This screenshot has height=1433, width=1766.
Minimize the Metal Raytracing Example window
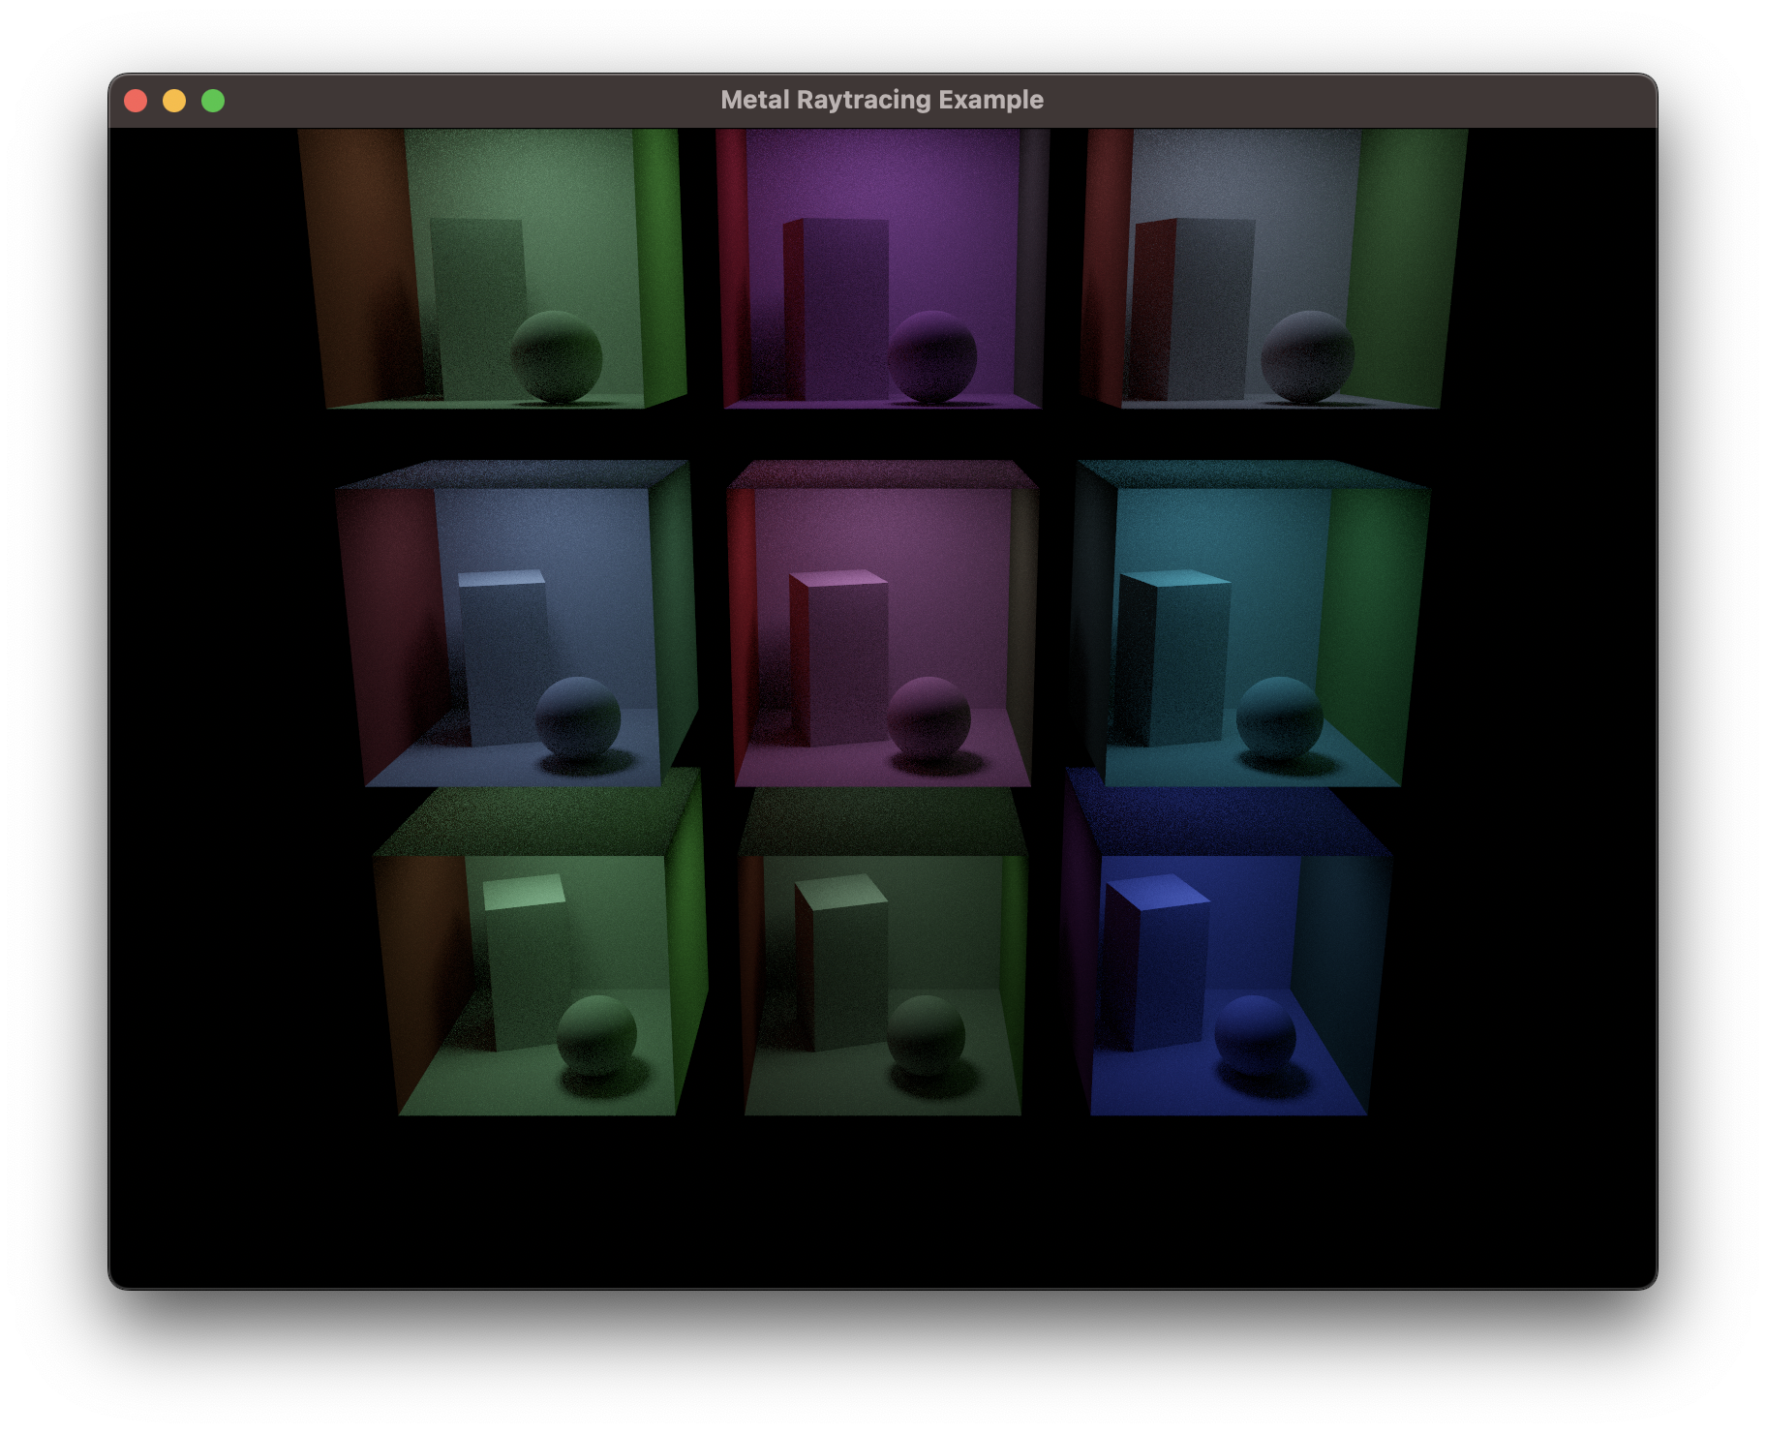pos(175,99)
